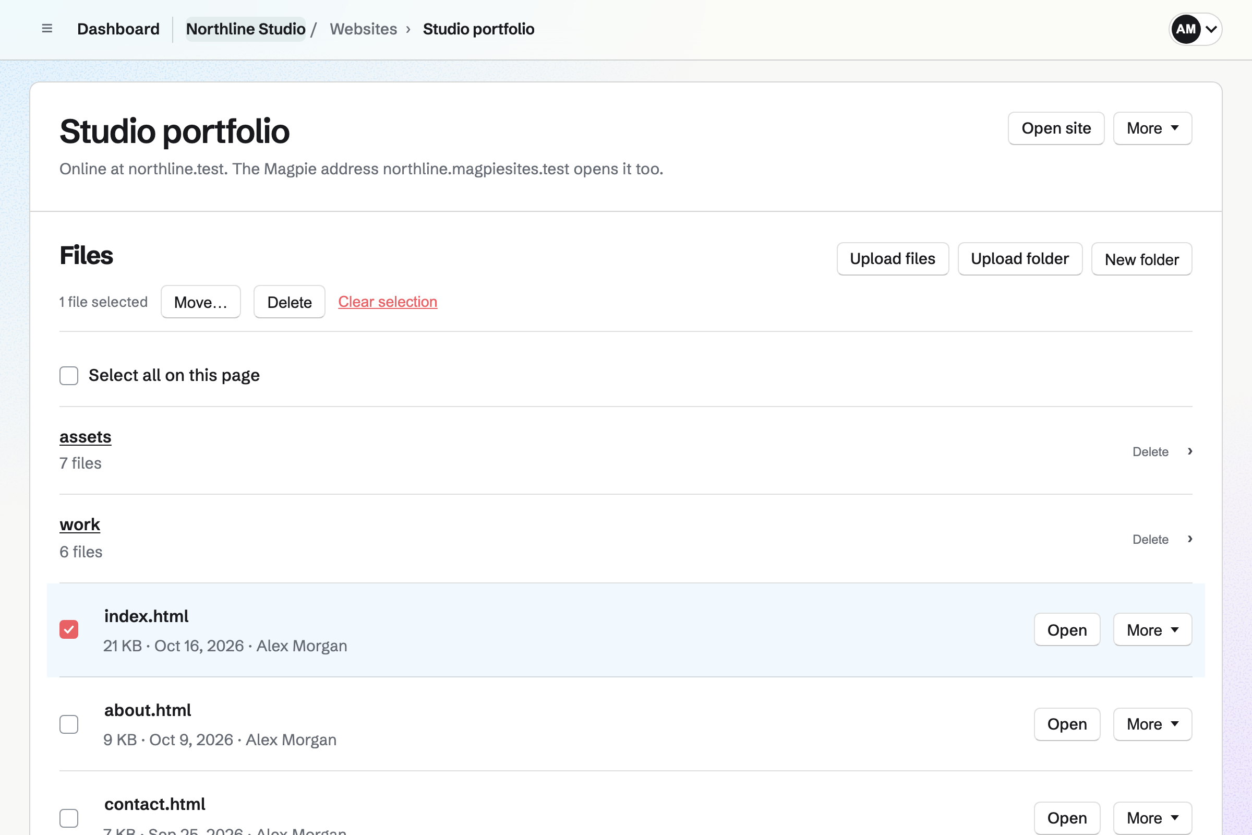This screenshot has height=835, width=1252.
Task: Create a New folder
Action: (1142, 259)
